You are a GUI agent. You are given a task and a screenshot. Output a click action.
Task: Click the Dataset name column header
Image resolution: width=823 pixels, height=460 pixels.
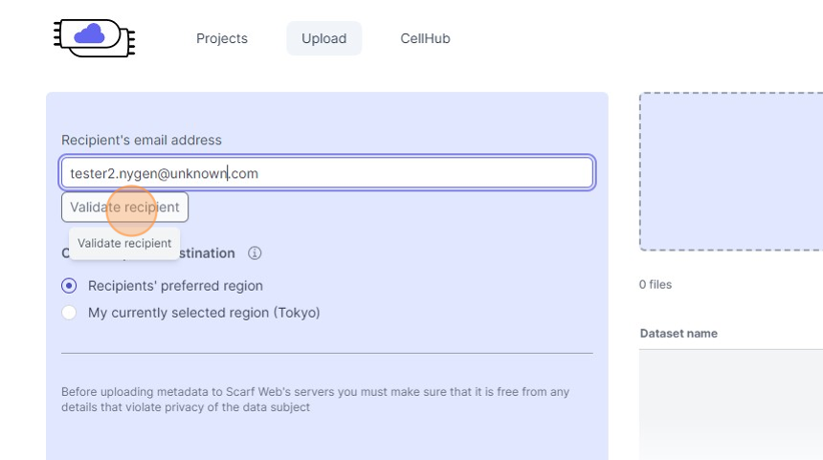coord(678,334)
